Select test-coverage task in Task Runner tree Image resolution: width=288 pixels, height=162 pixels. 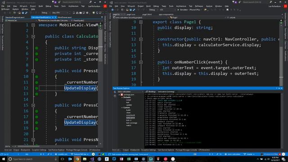click(132, 123)
